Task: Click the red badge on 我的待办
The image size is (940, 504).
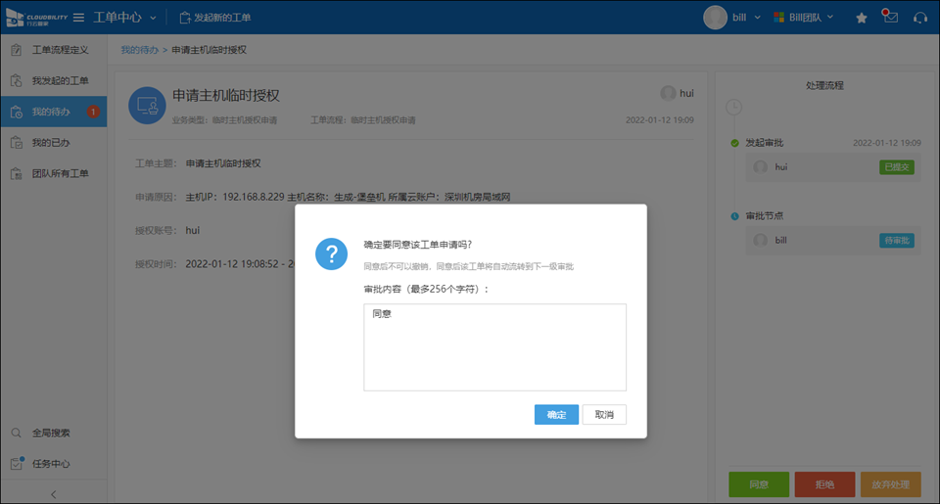Action: coord(93,112)
